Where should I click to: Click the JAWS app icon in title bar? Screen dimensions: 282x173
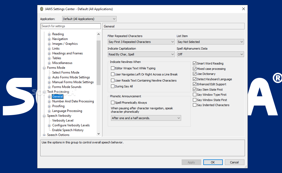42,9
